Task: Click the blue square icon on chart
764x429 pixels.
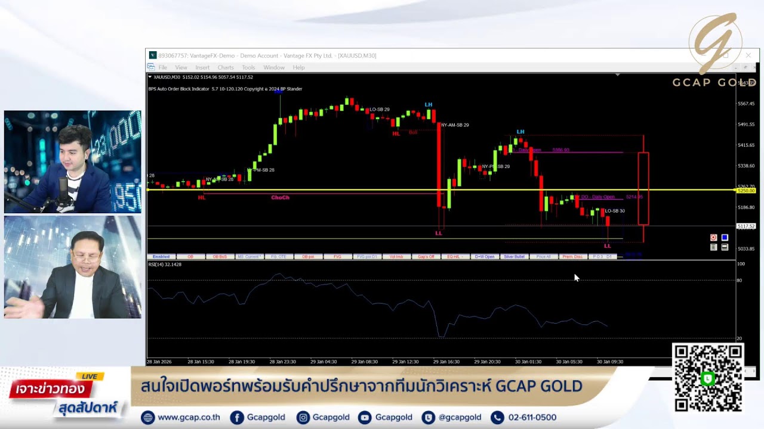Action: coord(725,238)
